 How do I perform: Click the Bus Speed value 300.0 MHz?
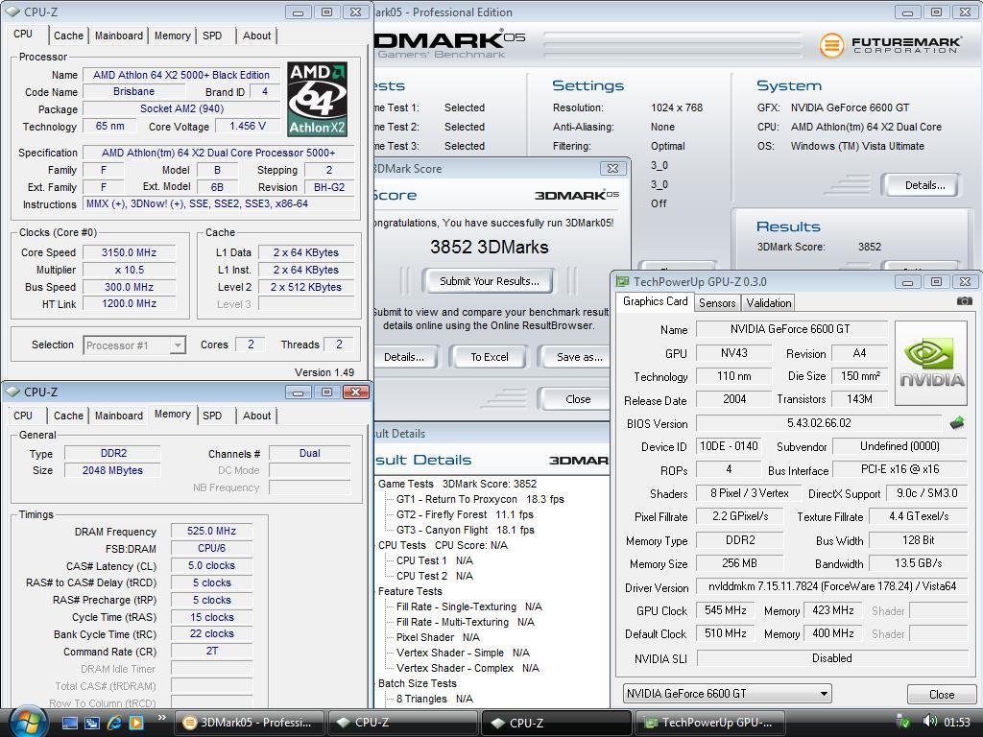click(130, 287)
